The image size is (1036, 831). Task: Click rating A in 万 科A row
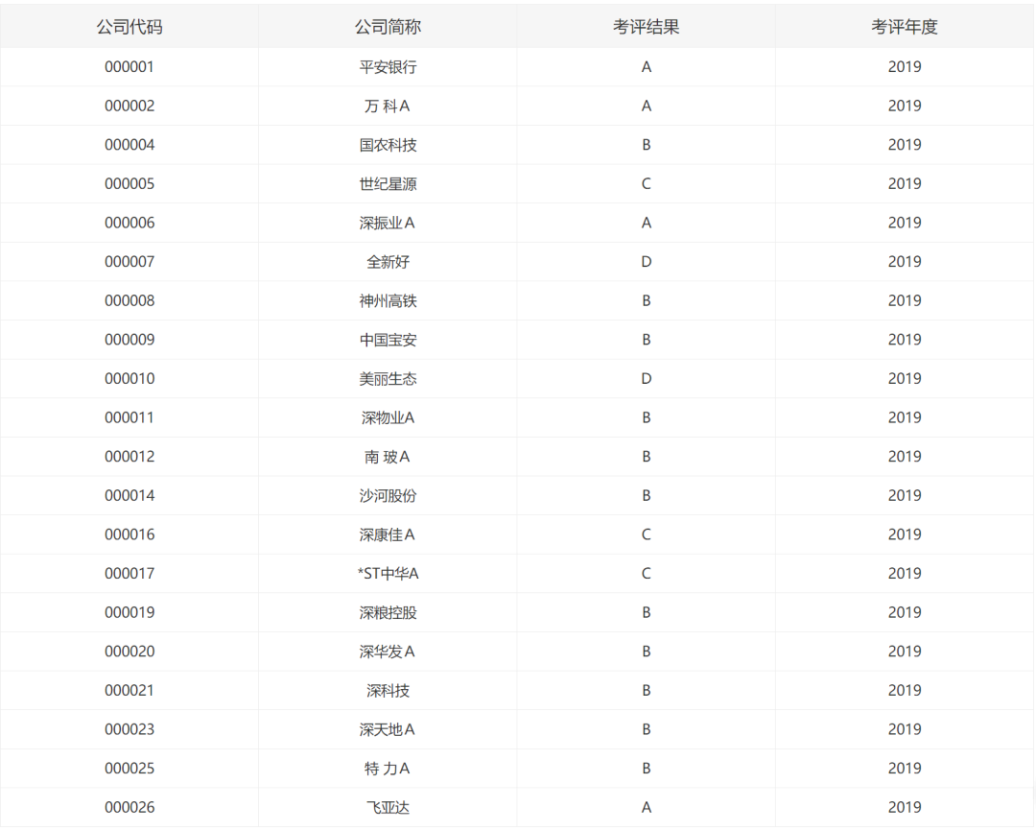point(647,106)
